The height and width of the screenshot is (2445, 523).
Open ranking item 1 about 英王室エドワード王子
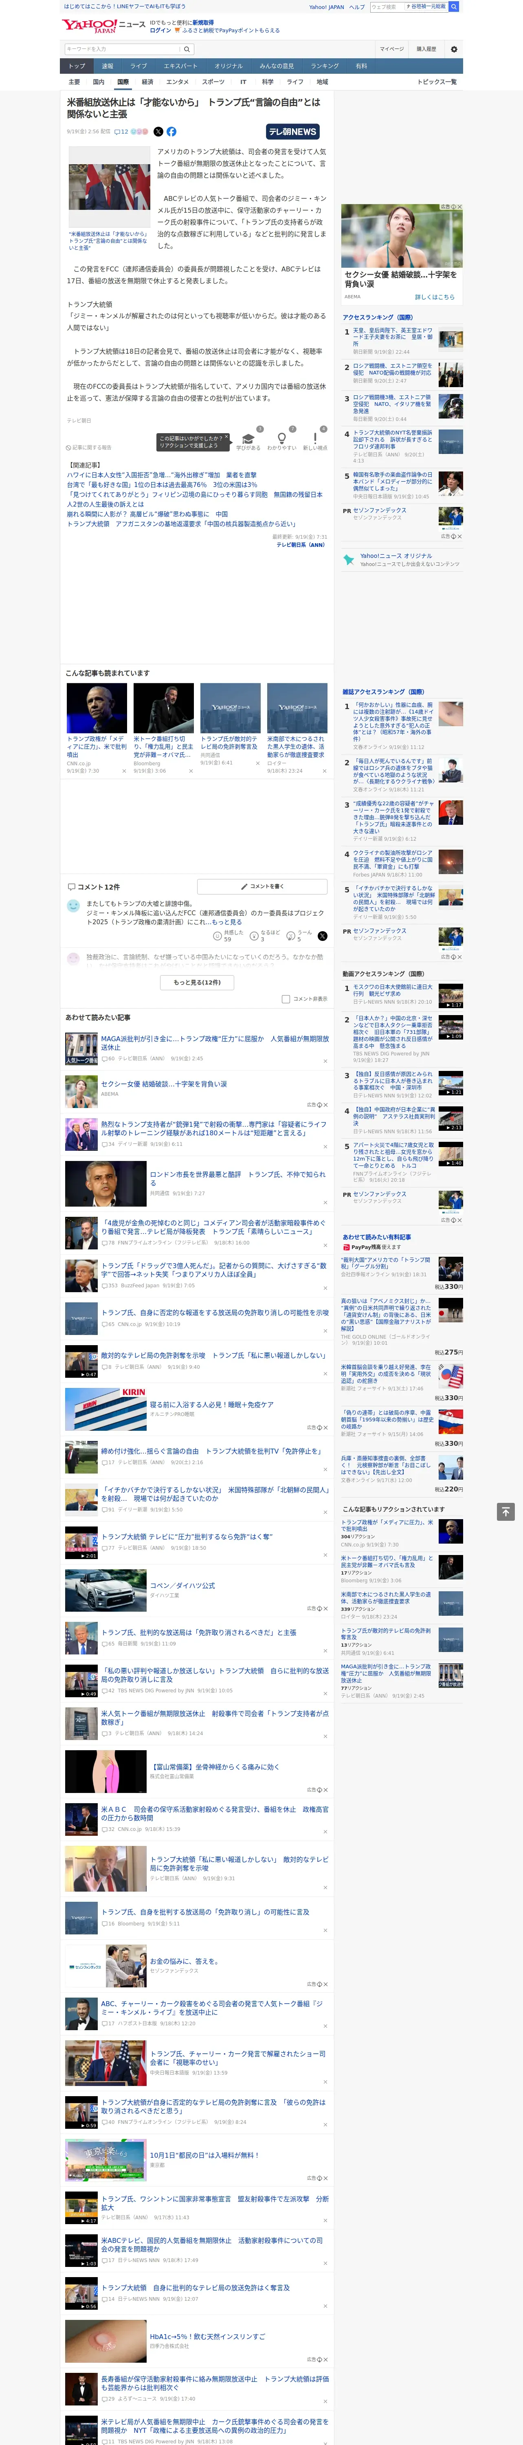pos(393,337)
